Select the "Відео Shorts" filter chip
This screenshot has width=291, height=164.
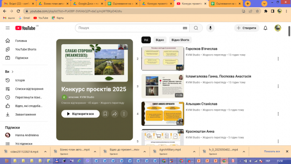pos(180,40)
